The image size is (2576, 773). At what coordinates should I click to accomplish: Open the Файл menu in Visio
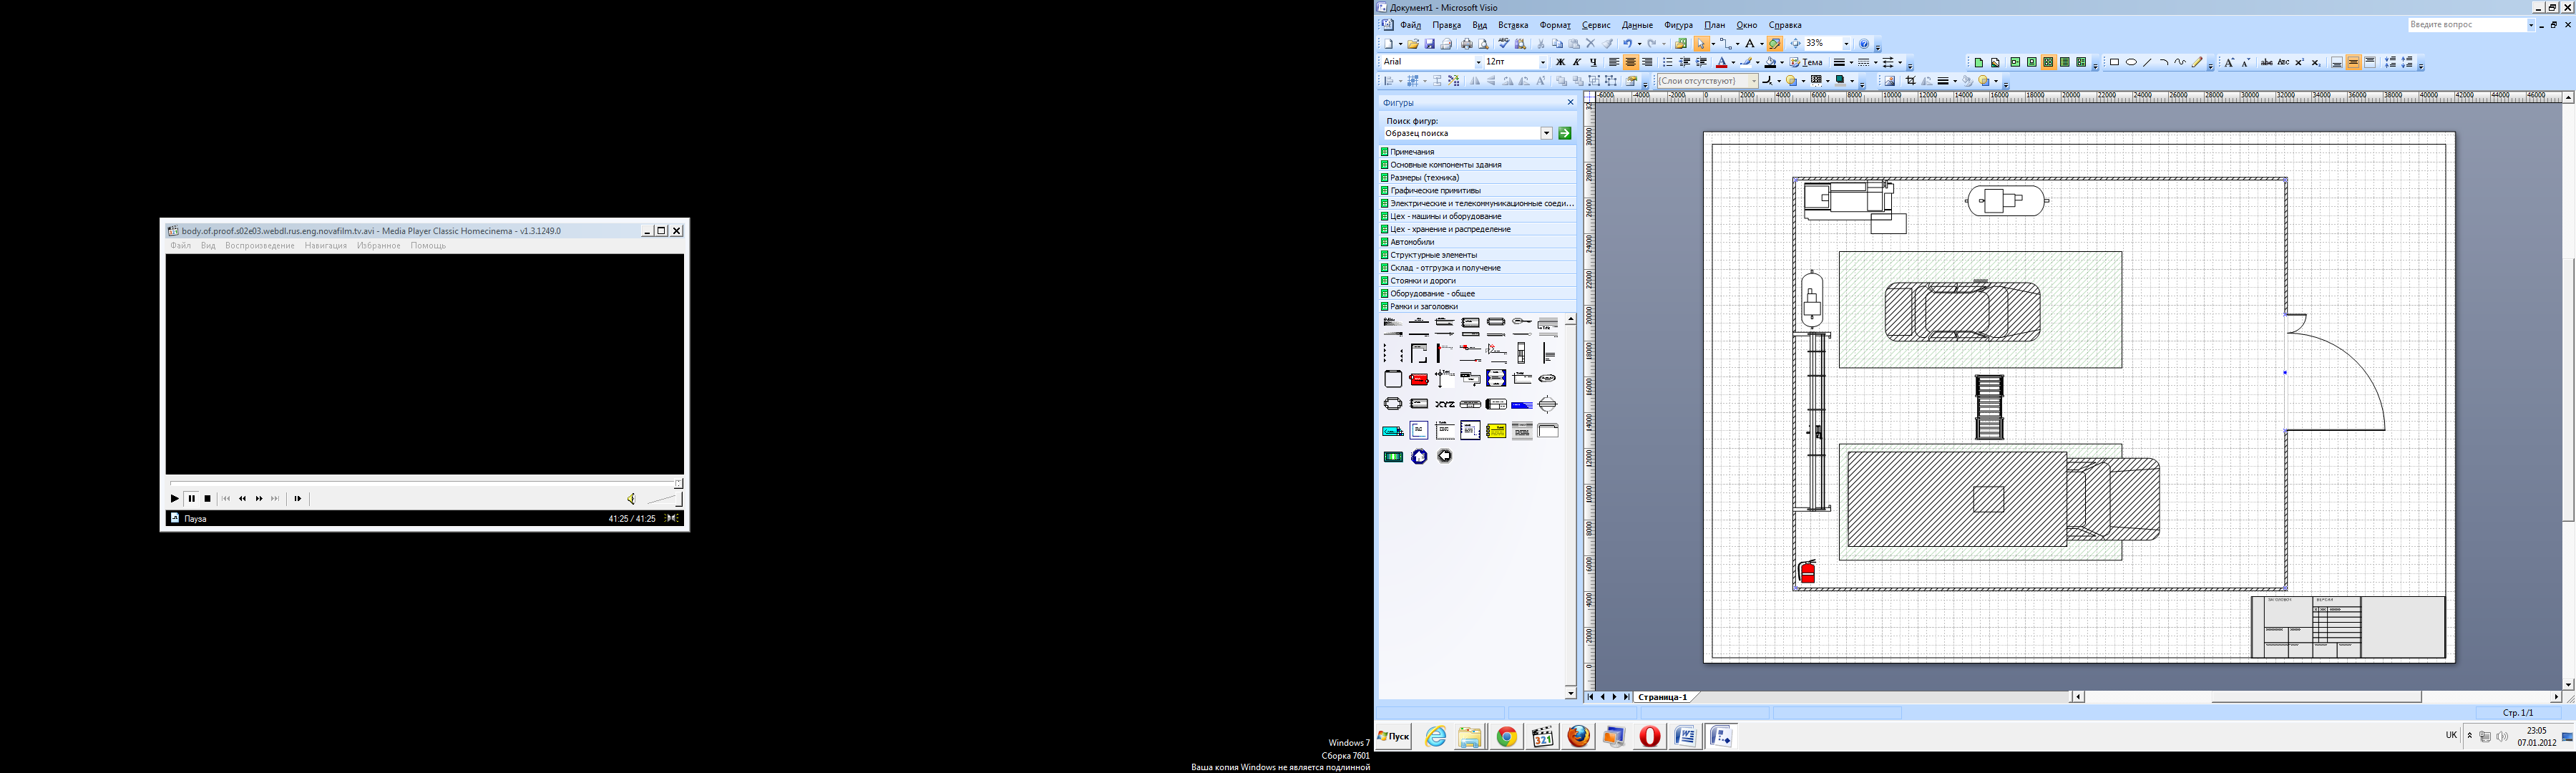1411,25
